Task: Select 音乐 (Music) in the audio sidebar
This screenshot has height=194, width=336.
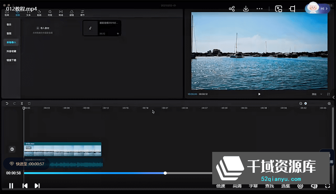Action: tap(9, 25)
